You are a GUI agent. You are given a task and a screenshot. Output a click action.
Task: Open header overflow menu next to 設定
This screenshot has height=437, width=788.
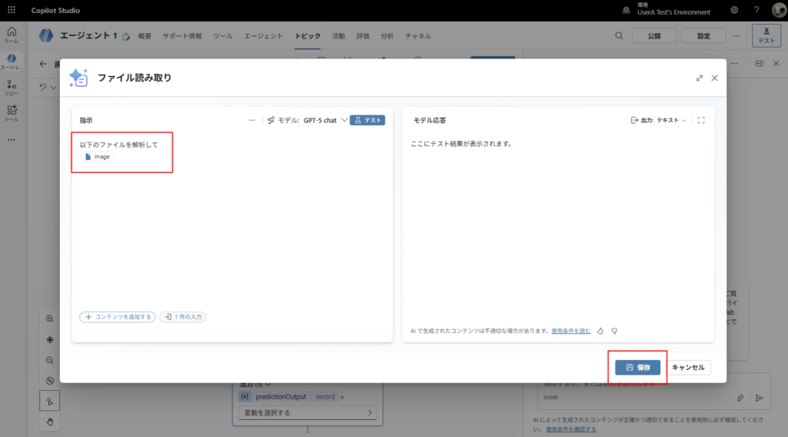[736, 35]
